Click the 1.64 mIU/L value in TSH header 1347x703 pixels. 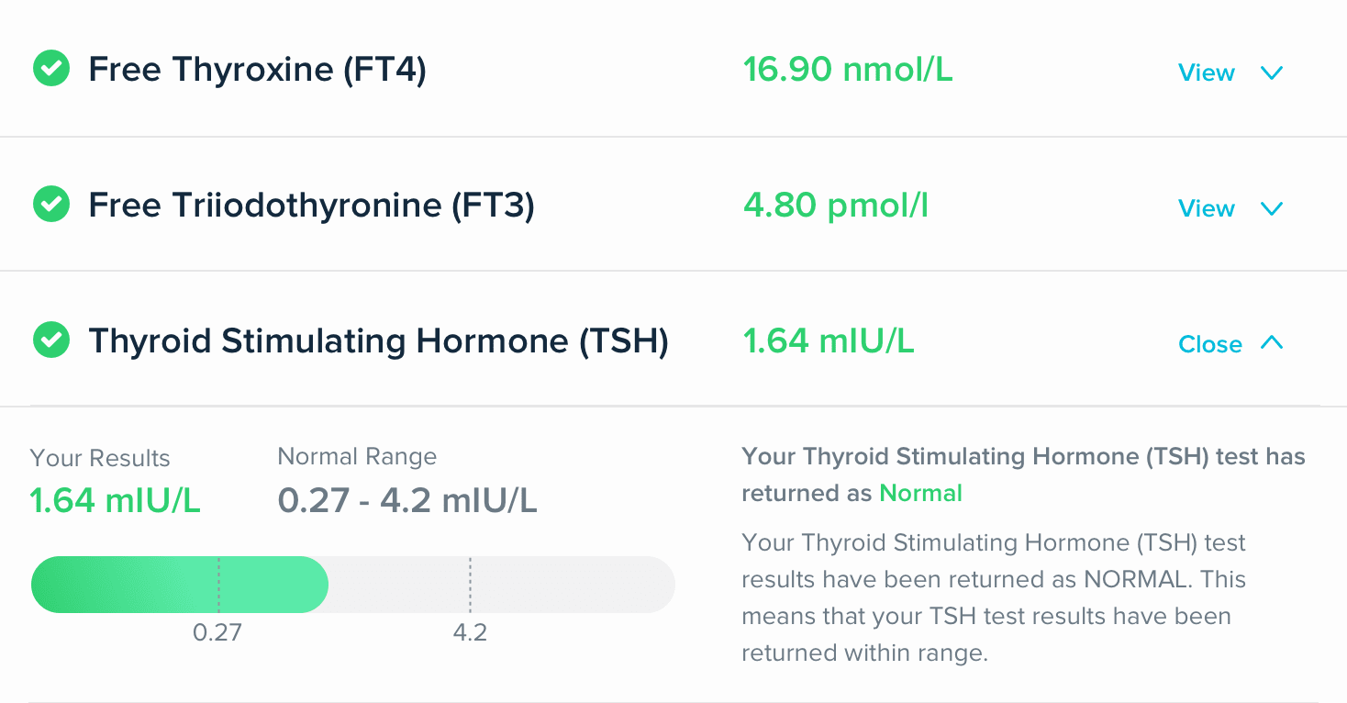click(x=828, y=340)
